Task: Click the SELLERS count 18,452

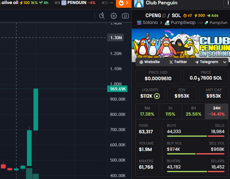Action: [x=218, y=167]
